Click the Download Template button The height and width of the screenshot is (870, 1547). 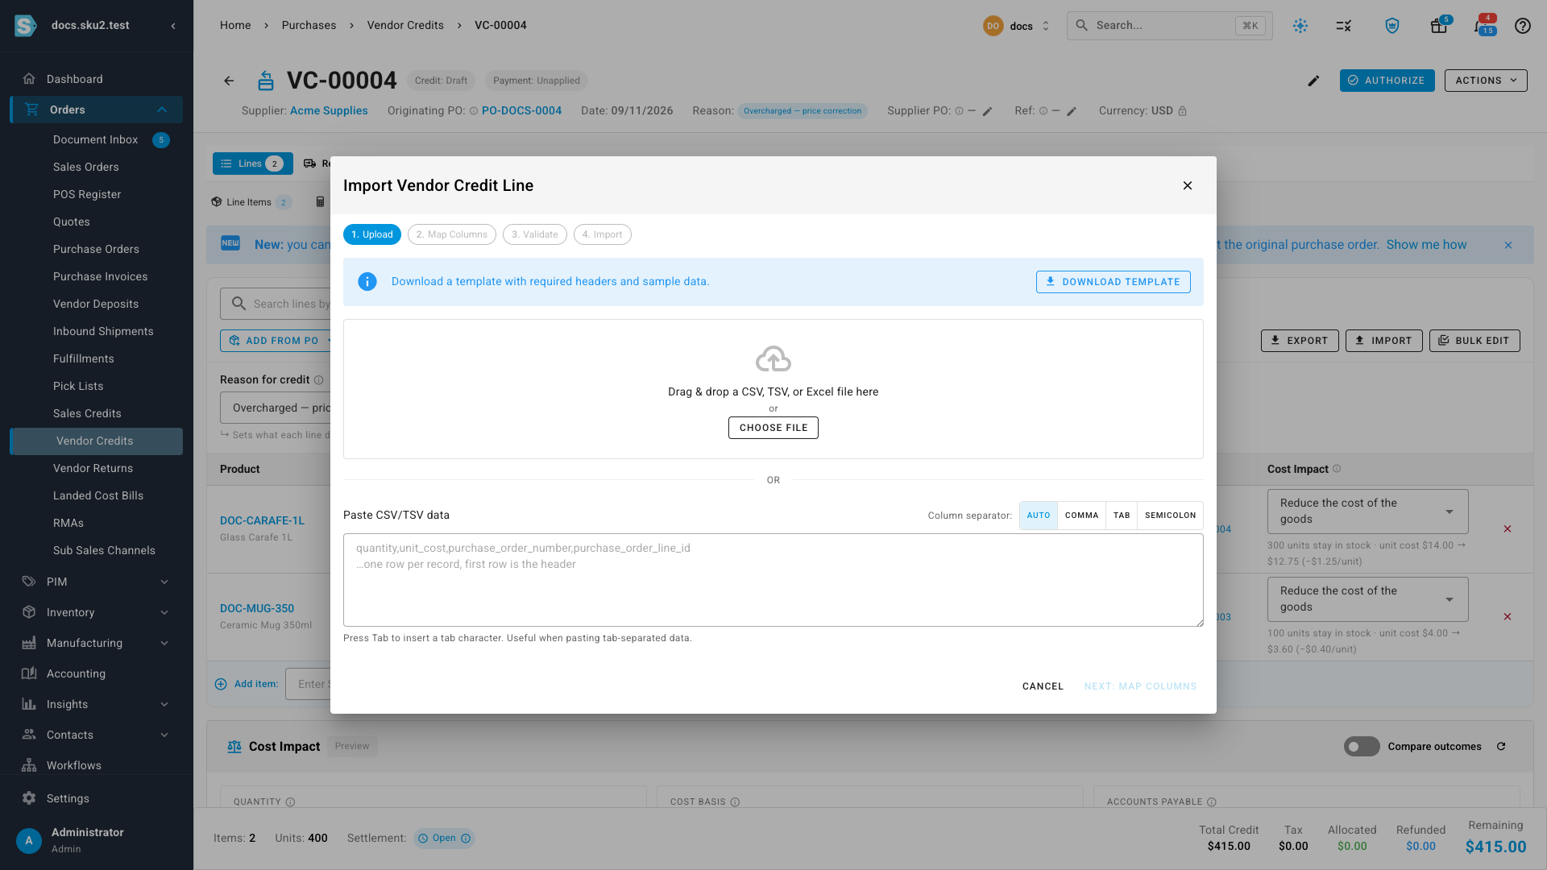pos(1113,282)
